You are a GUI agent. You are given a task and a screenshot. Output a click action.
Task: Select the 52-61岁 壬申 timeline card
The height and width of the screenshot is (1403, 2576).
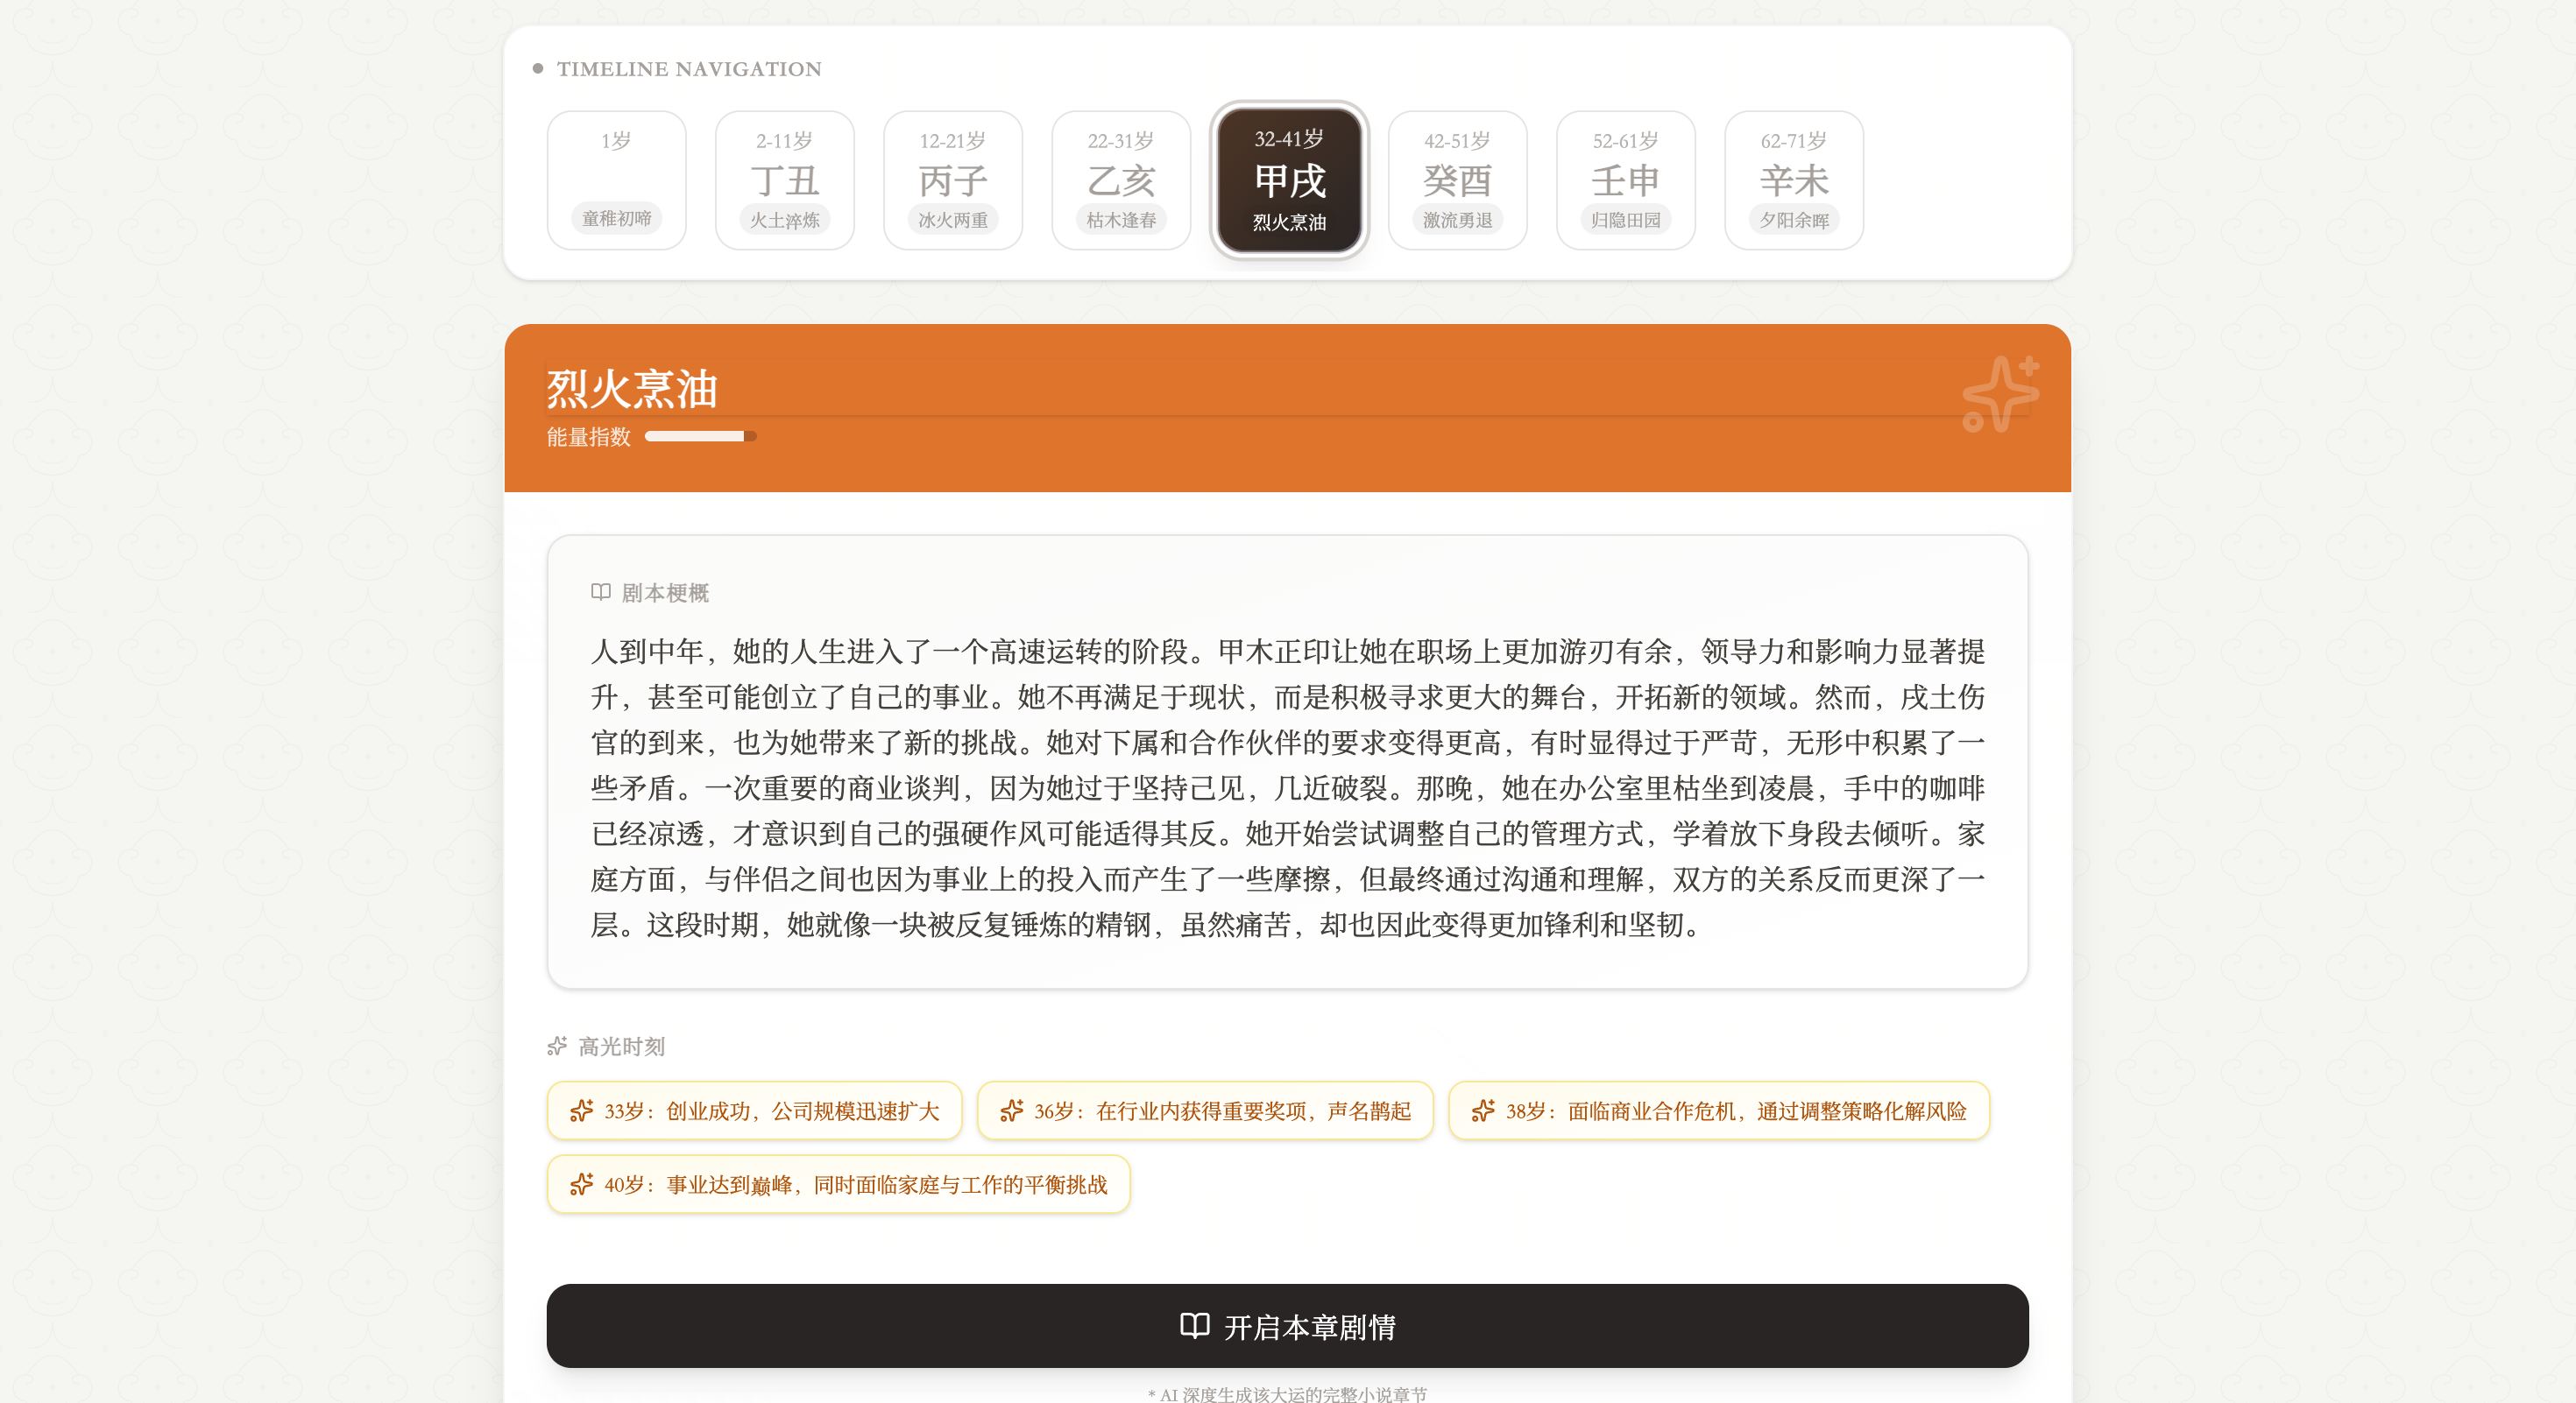1625,180
